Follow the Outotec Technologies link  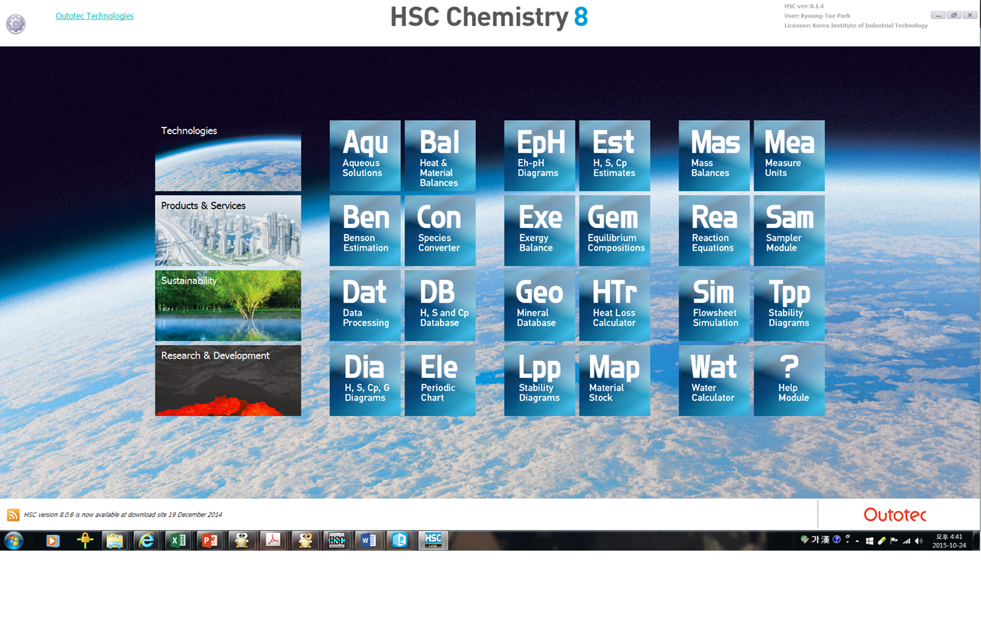click(x=95, y=16)
